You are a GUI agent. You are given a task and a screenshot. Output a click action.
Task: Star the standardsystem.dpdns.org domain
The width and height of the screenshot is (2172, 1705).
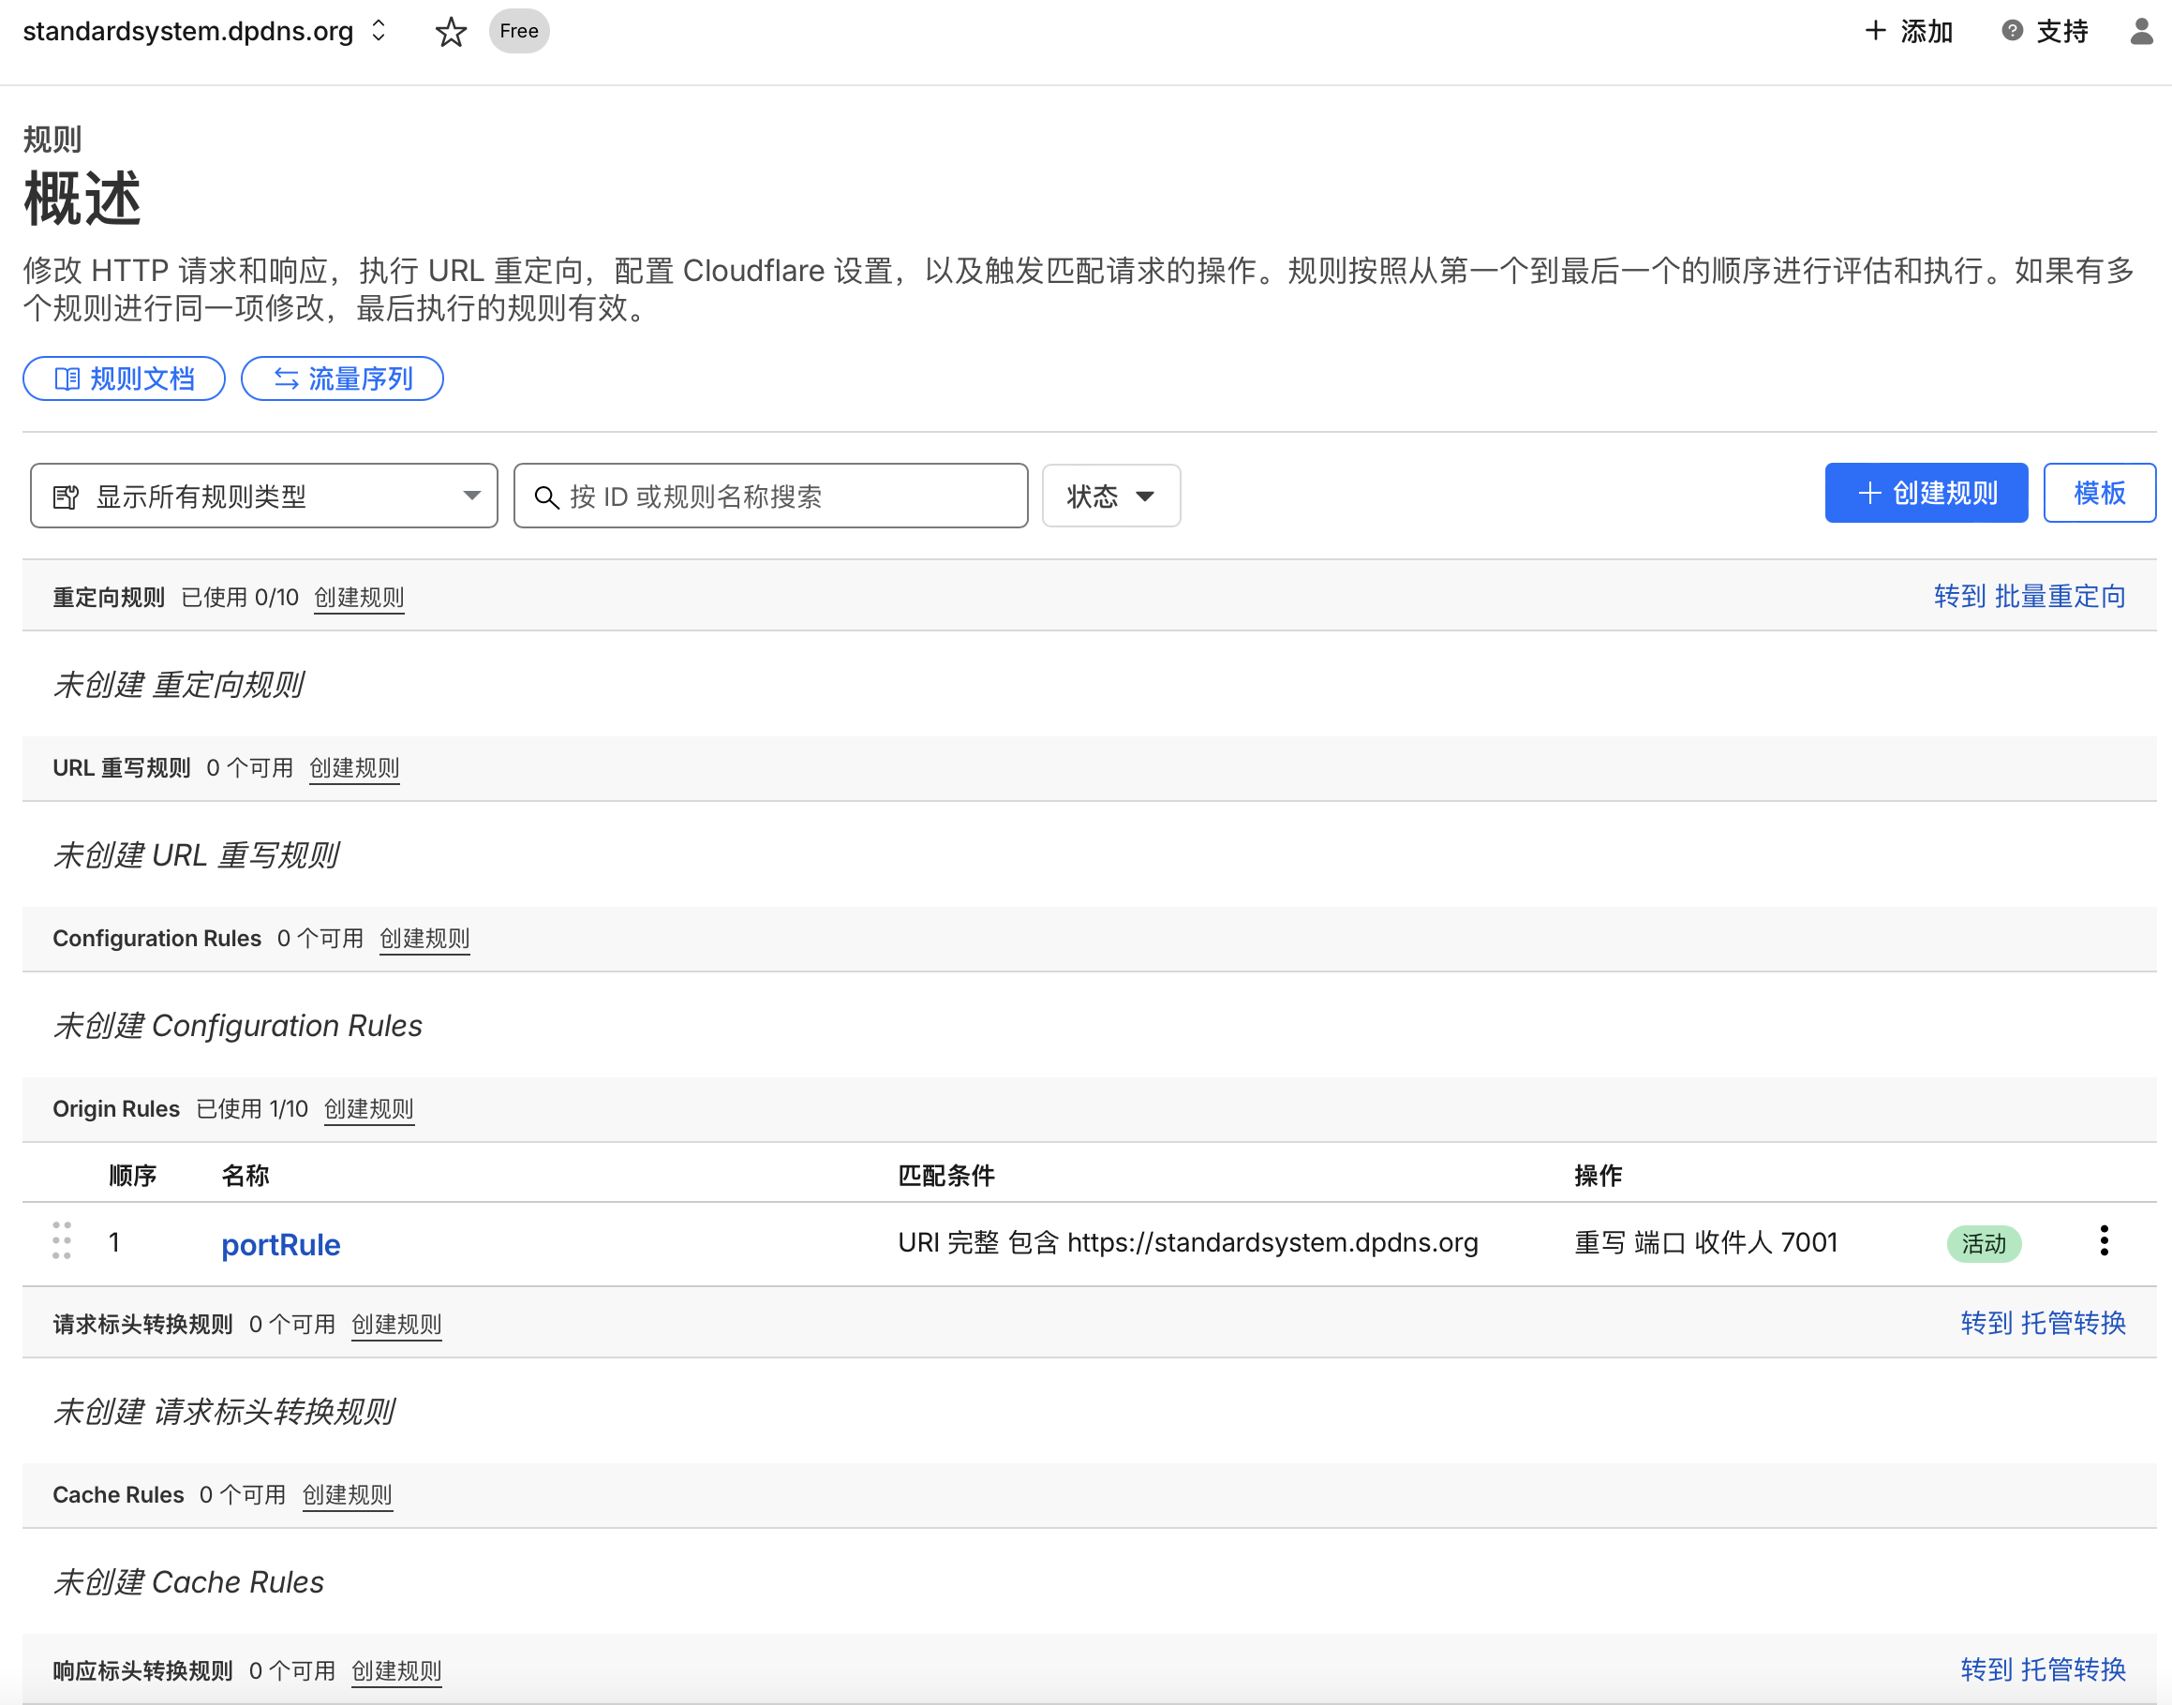coord(451,32)
